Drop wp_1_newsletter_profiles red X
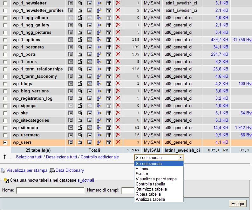Viewport: 252px width, 210px height. click(x=118, y=10)
